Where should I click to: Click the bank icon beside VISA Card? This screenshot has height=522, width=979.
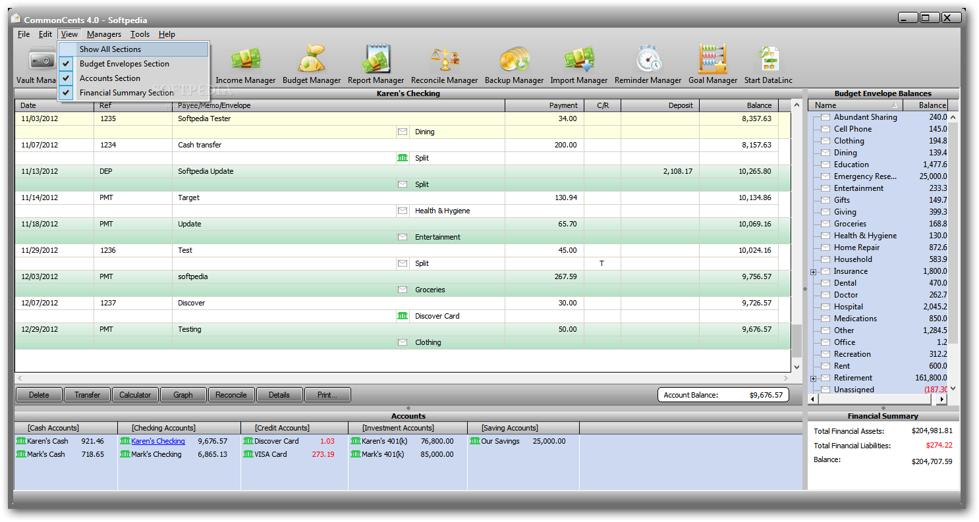coord(248,454)
